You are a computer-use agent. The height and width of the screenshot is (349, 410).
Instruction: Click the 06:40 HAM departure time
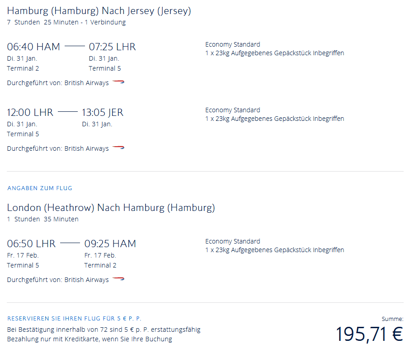[33, 47]
